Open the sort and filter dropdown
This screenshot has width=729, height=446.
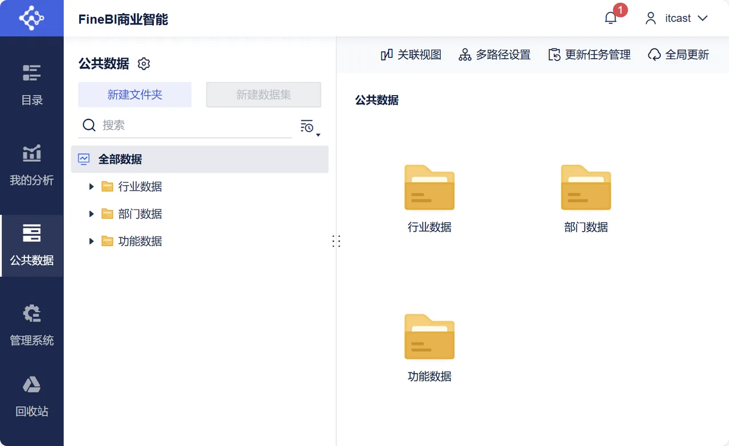pos(310,128)
